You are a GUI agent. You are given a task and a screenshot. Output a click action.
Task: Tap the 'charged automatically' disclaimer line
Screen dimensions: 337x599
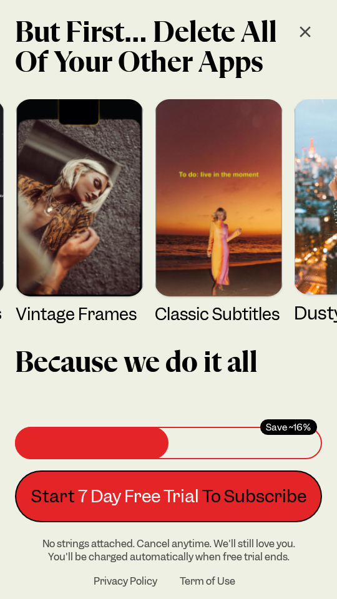point(168,557)
